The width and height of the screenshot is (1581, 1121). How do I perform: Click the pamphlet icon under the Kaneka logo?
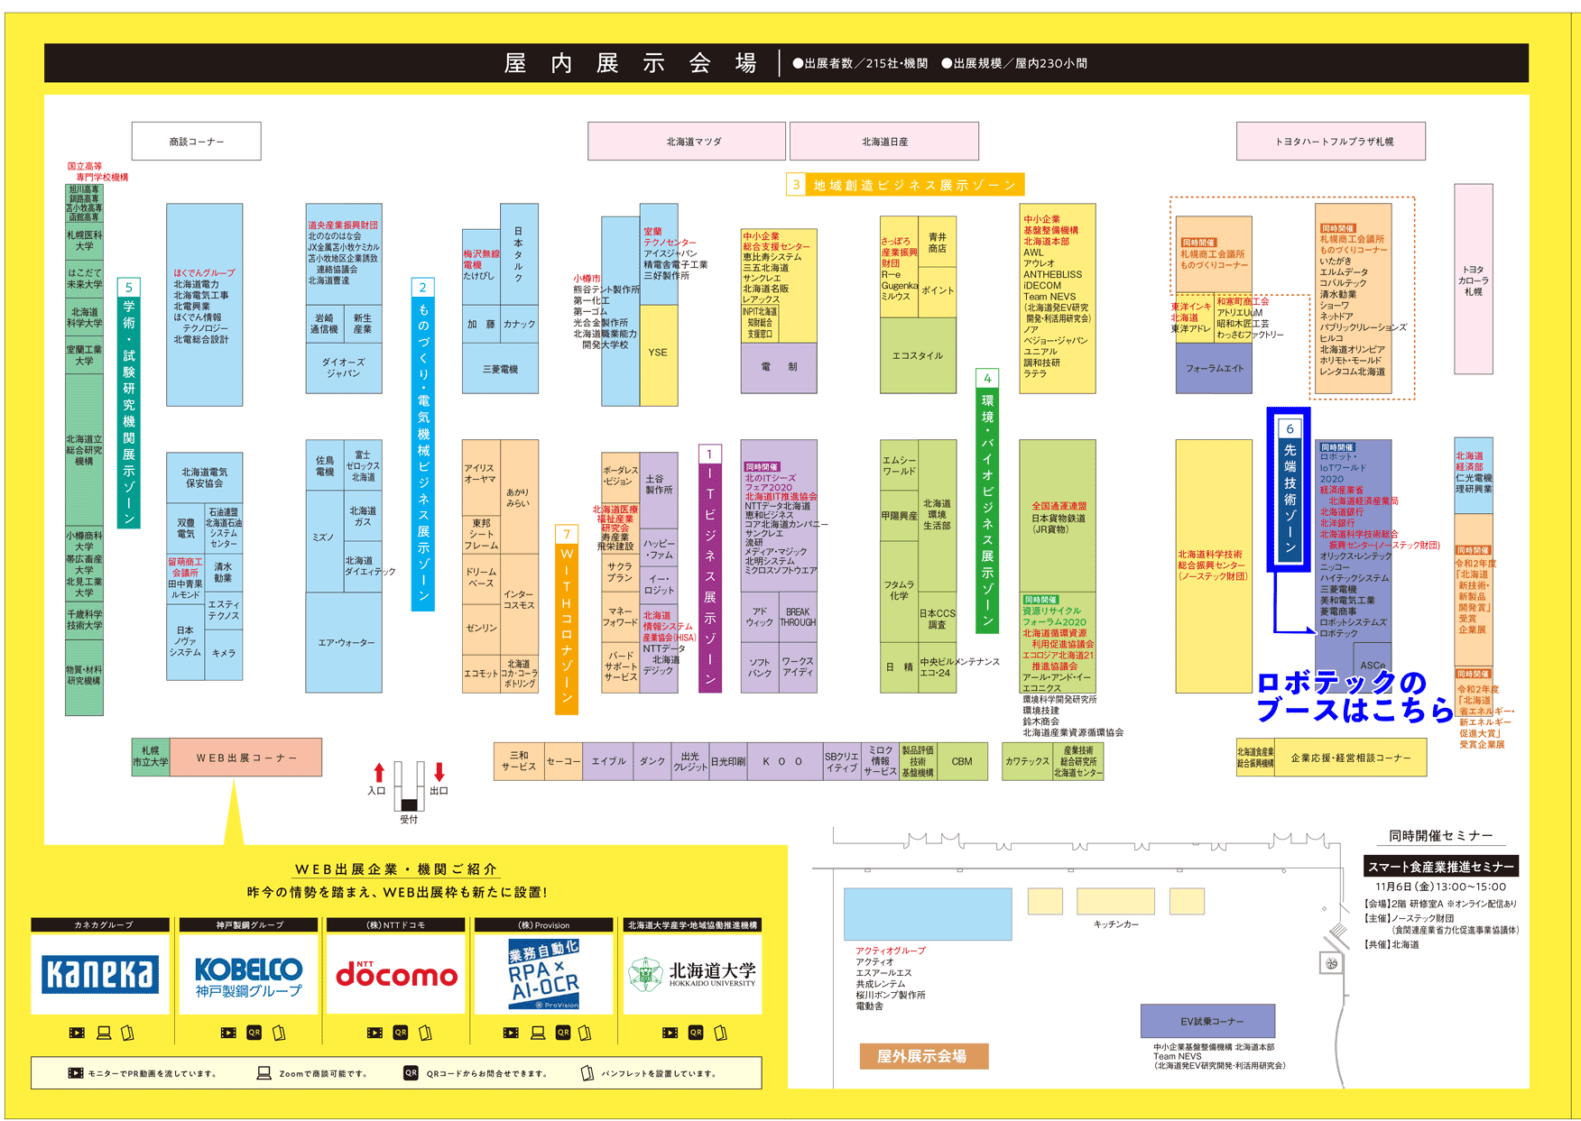[x=127, y=1033]
